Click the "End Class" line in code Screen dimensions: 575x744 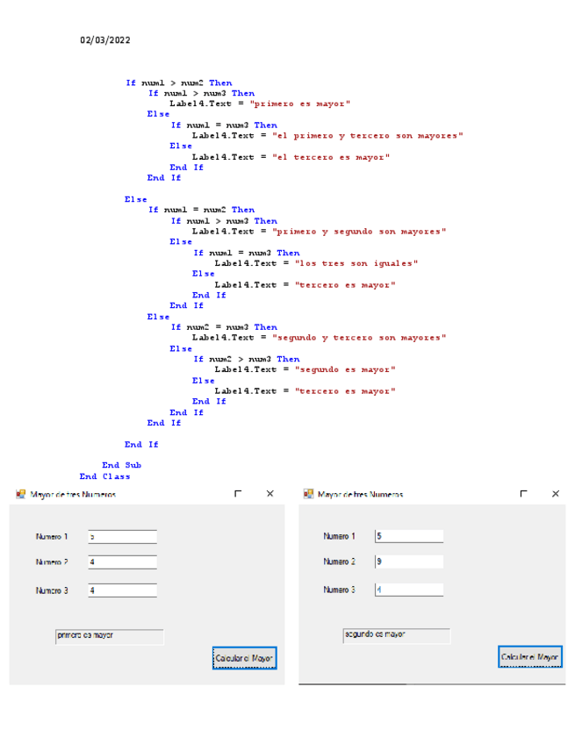coord(104,476)
